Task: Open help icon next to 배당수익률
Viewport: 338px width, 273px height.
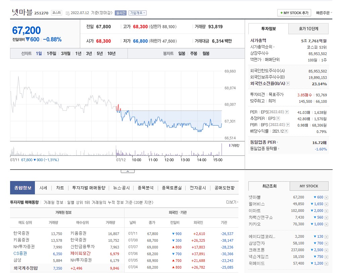Action: coord(286,131)
